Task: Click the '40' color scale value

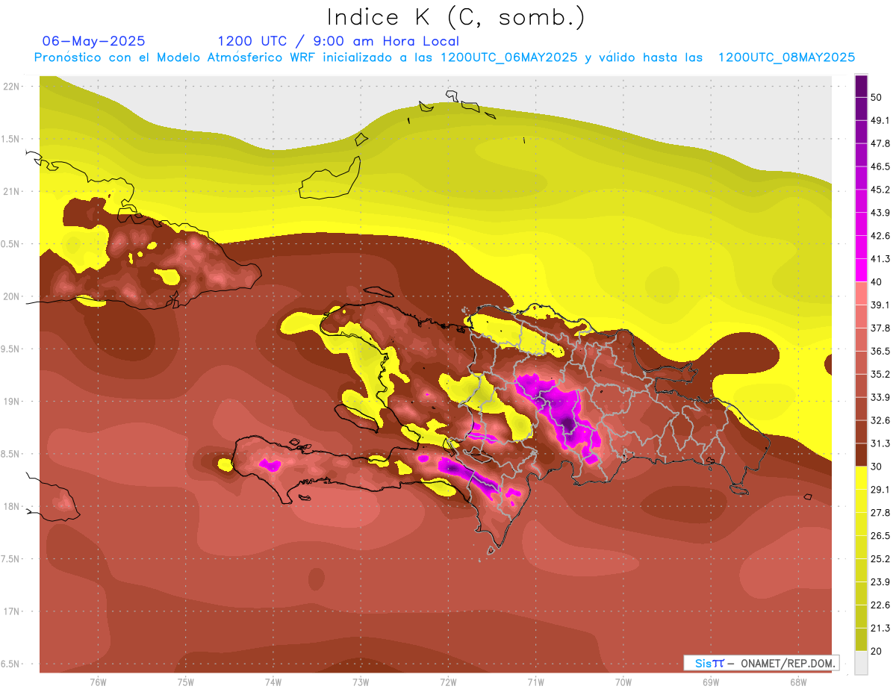Action: 877,281
